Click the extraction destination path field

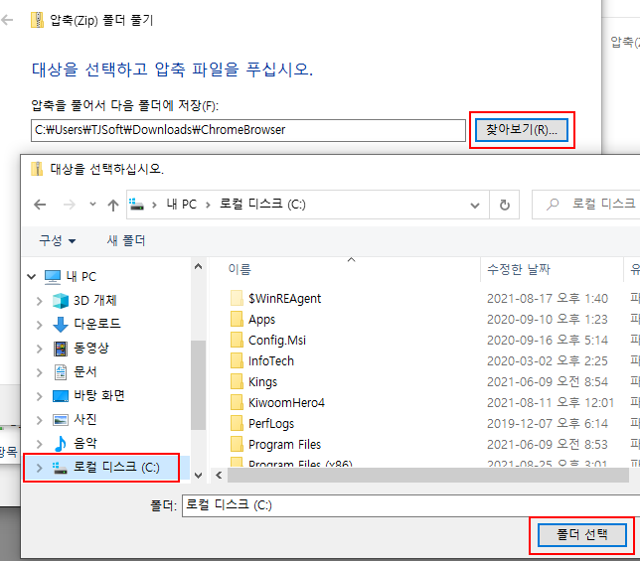click(247, 130)
